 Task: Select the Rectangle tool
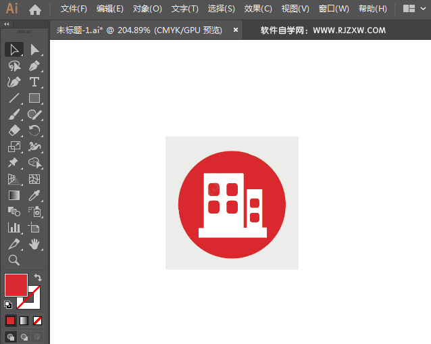tap(34, 98)
